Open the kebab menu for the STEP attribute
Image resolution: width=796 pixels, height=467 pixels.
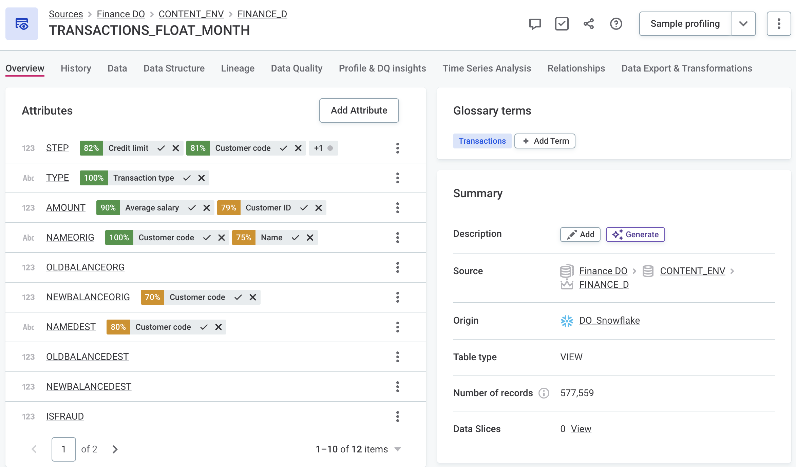click(397, 148)
